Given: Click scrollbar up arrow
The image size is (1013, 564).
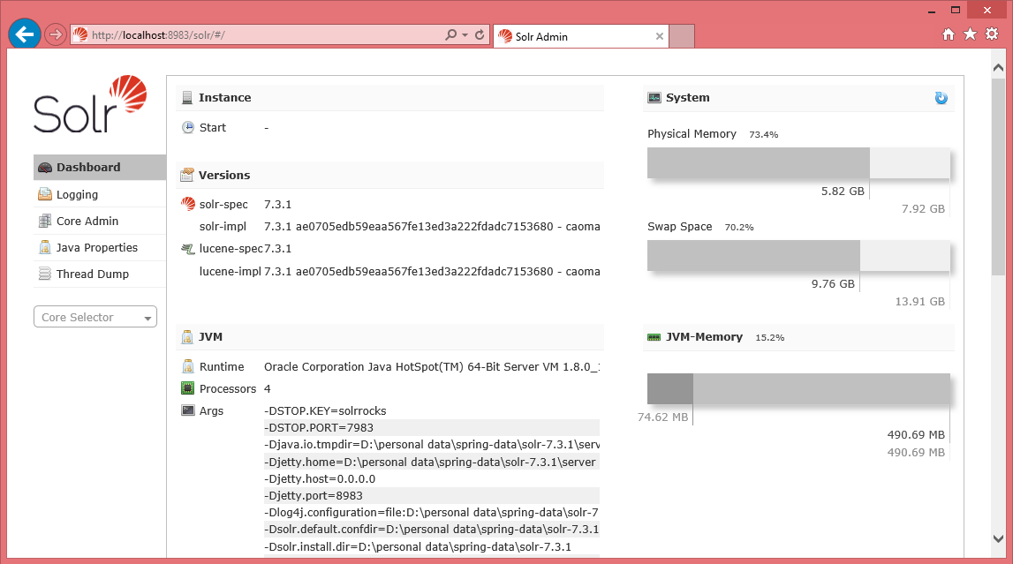Looking at the screenshot, I should pyautogui.click(x=998, y=68).
